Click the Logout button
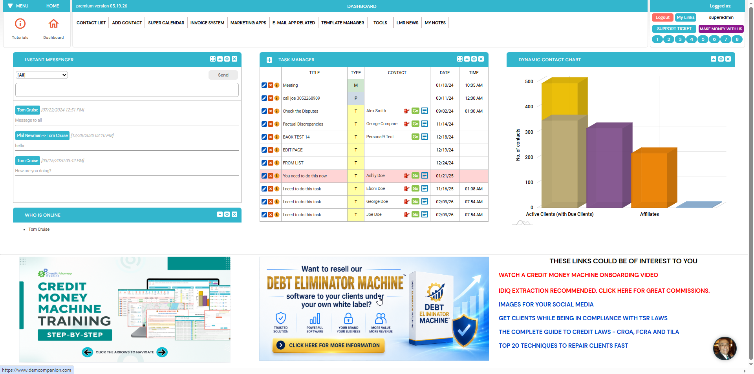 (x=662, y=17)
